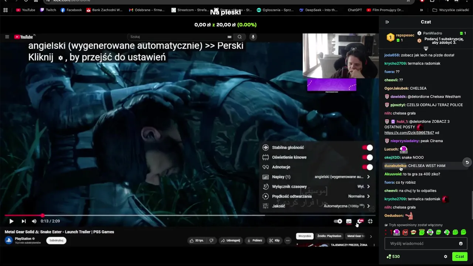Click YouTube search magnifier button
The width and height of the screenshot is (473, 266).
click(239, 37)
